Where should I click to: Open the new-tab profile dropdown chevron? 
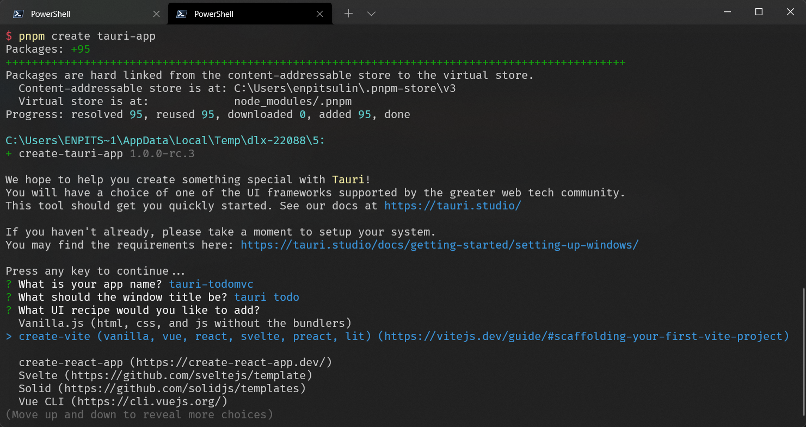tap(372, 14)
